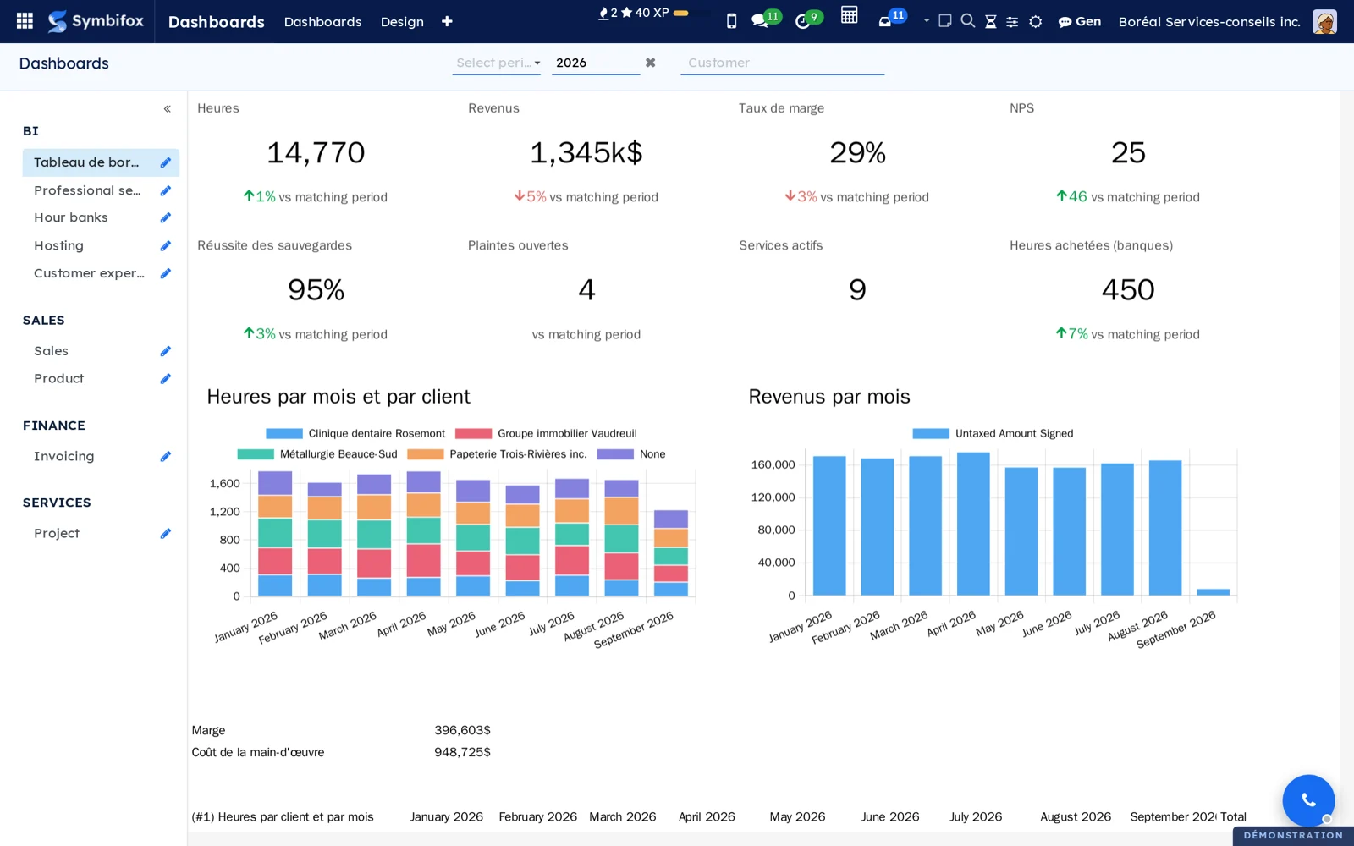Open the Design menu
This screenshot has width=1354, height=846.
click(402, 22)
